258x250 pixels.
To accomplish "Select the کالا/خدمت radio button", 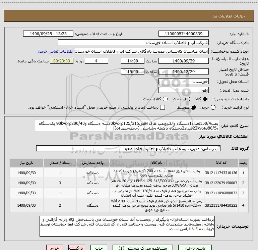I will pyautogui.click(x=165, y=99).
